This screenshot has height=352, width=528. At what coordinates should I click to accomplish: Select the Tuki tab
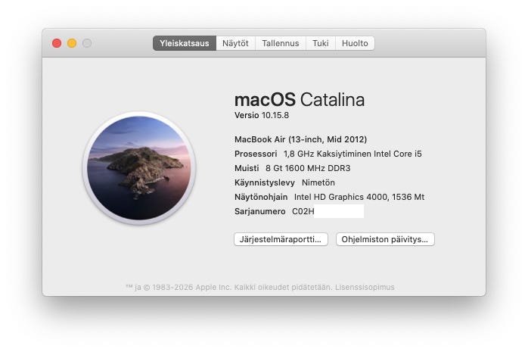coord(321,43)
